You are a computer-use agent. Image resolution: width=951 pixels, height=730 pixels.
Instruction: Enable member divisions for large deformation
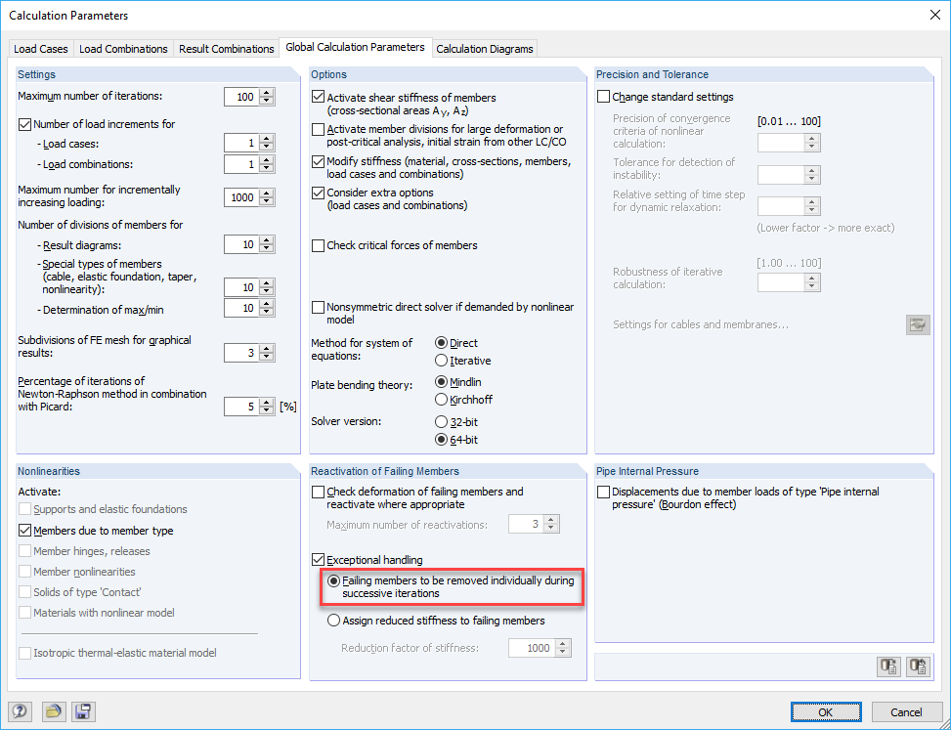(x=318, y=128)
